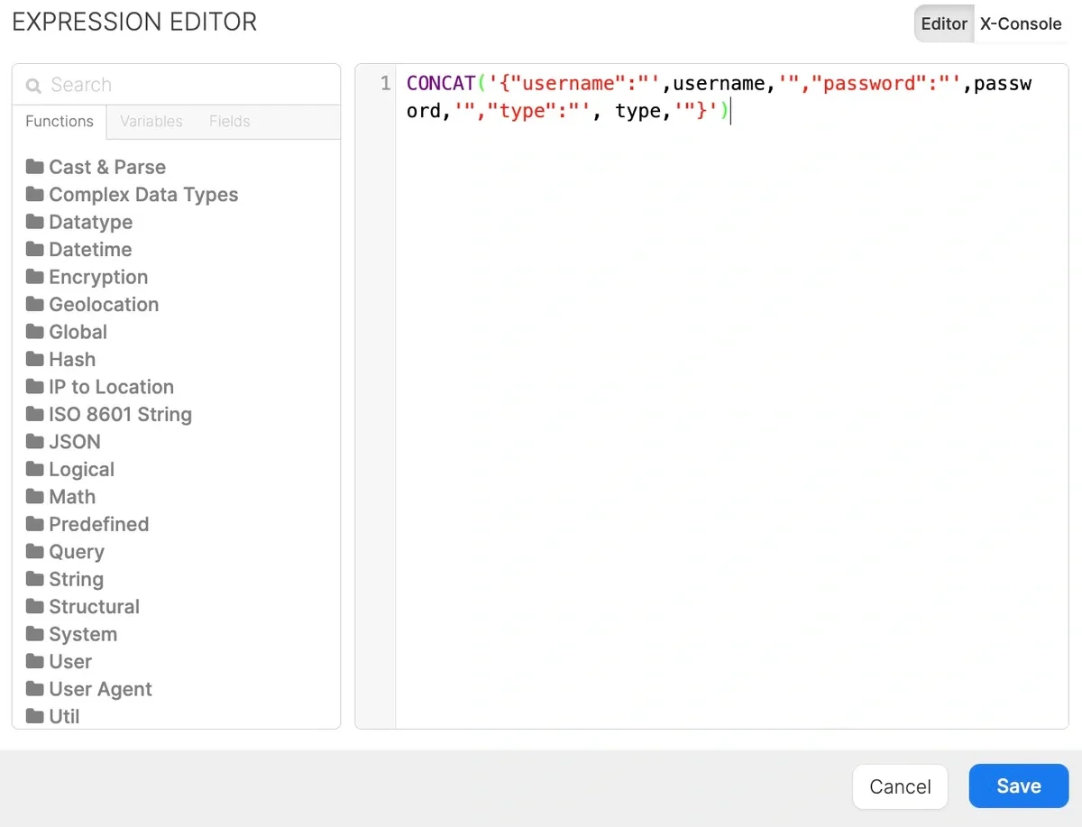Viewport: 1082px width, 827px height.
Task: Click line number 1 in the editor
Action: click(x=385, y=82)
